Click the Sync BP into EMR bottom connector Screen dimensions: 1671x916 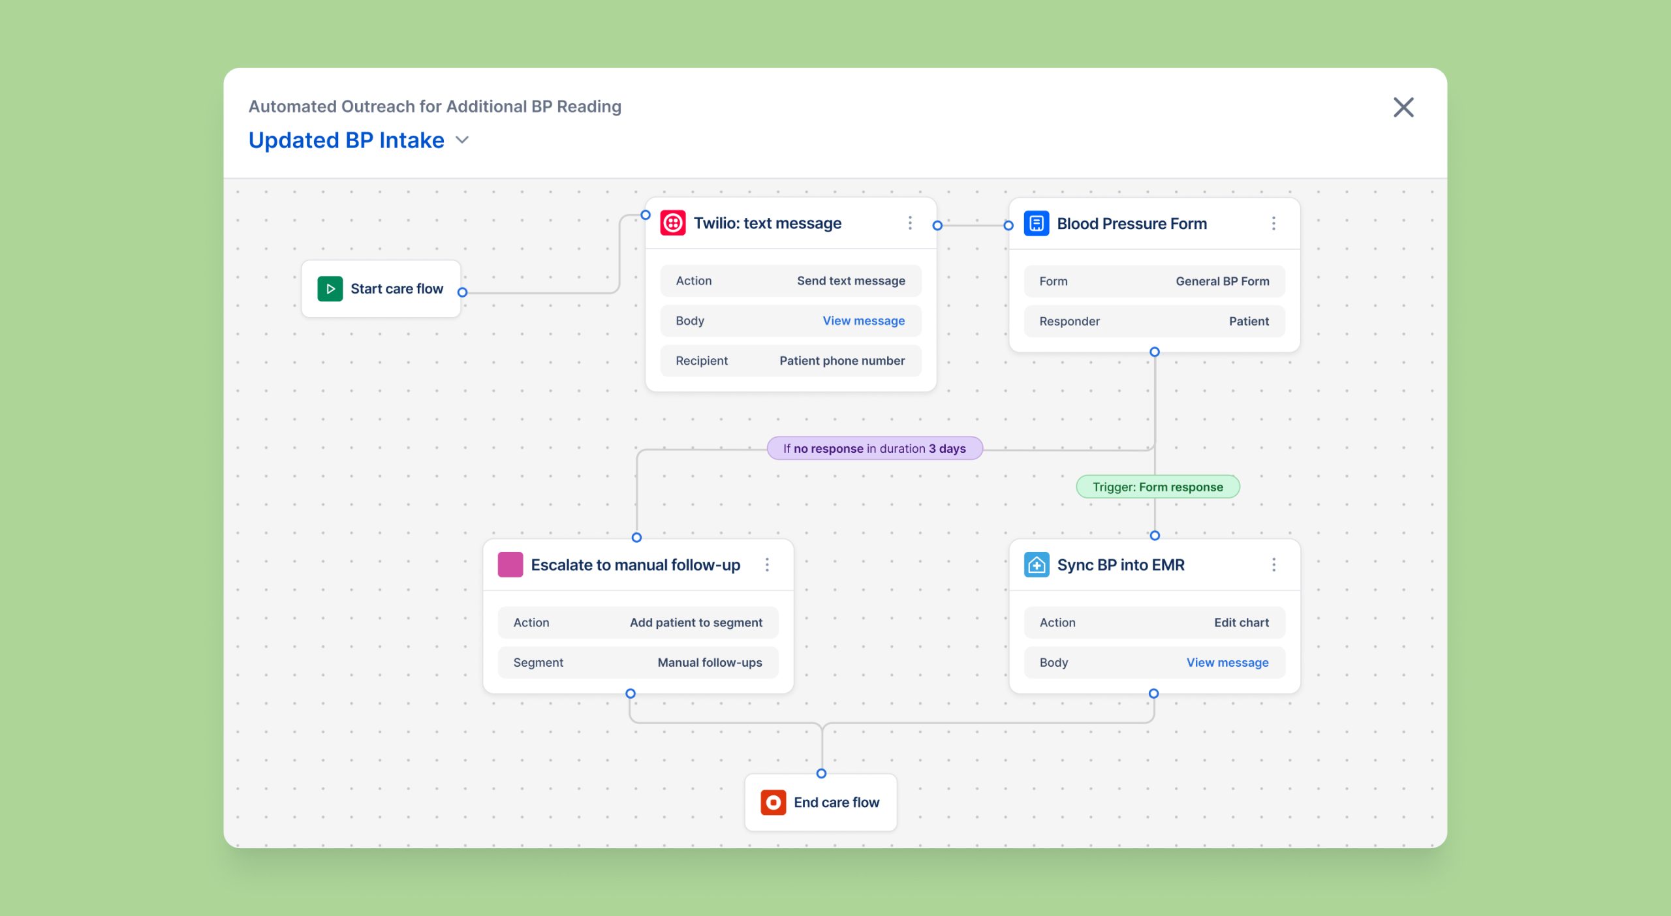pos(1153,694)
